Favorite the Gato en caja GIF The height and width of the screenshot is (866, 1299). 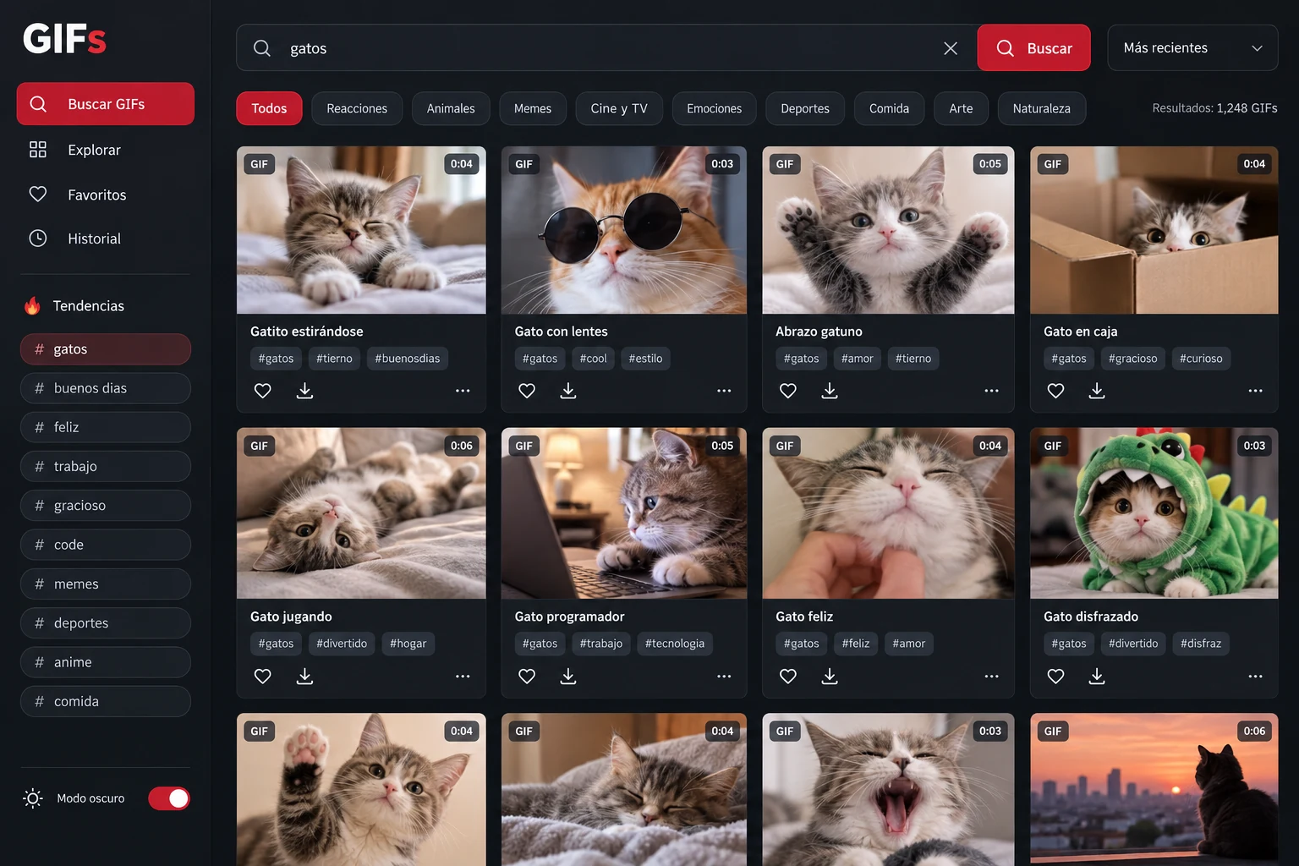[x=1055, y=391]
